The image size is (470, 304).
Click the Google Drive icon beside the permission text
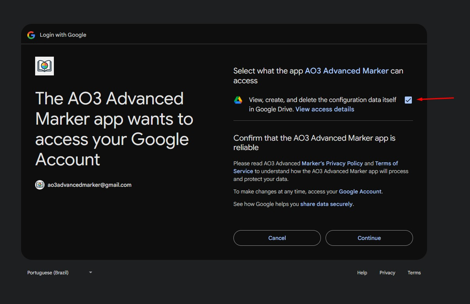[x=238, y=100]
